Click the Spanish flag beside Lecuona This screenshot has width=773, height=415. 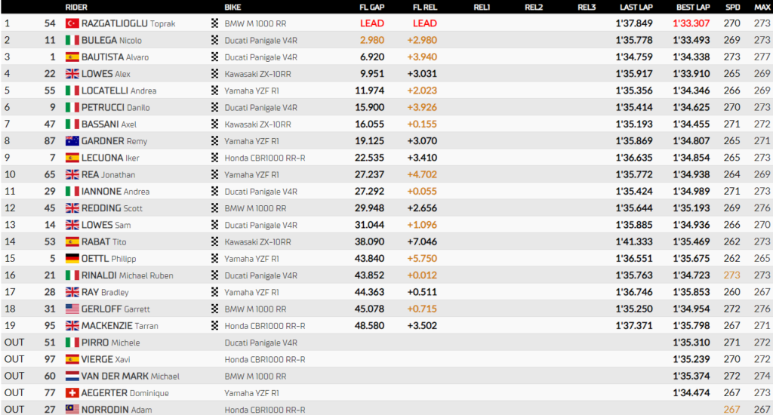[73, 158]
